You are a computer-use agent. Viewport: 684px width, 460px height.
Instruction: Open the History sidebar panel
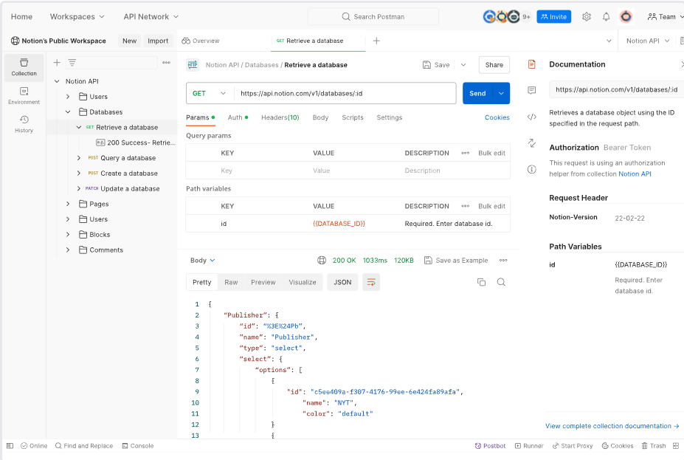pos(24,123)
